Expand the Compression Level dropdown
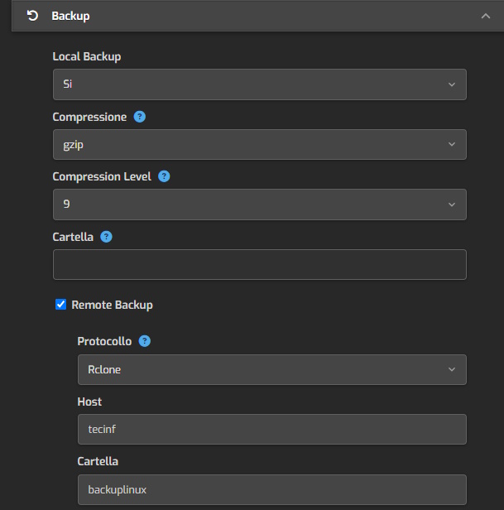504x510 pixels. pos(259,204)
